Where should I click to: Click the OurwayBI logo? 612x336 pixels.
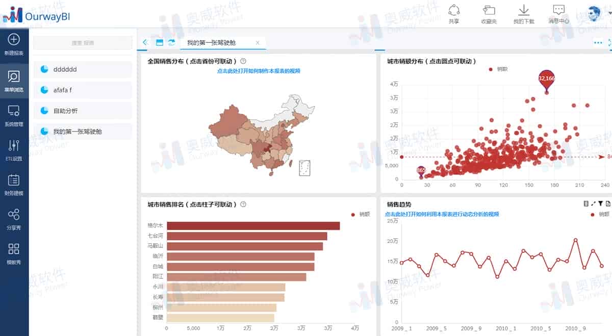[36, 15]
